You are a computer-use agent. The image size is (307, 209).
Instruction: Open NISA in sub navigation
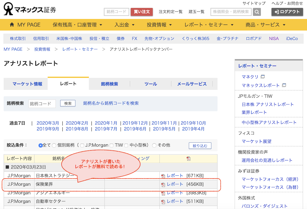point(274,38)
